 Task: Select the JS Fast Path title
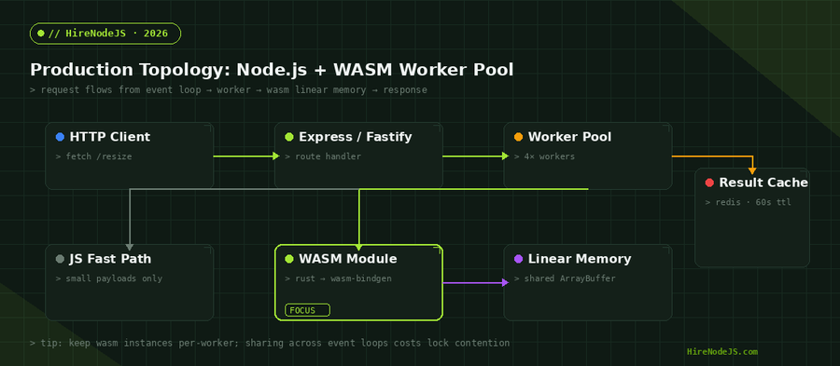pos(110,259)
